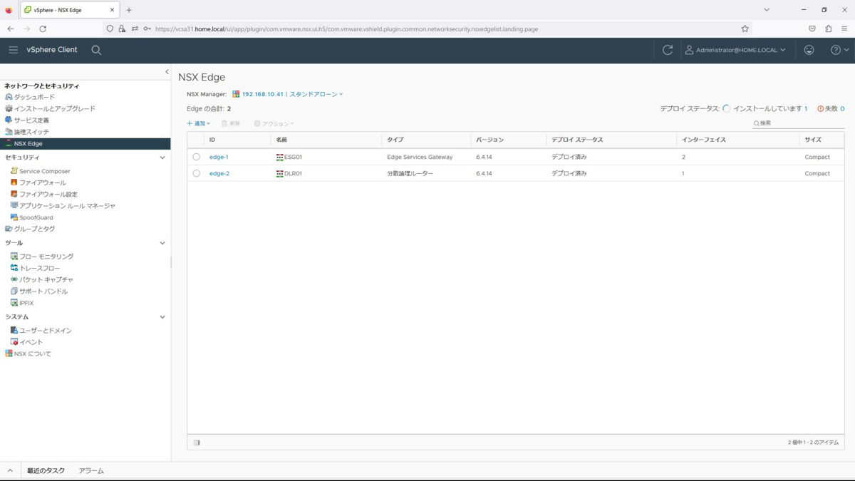Viewport: 855px width, 481px height.
Task: Open the edge-2 link
Action: point(219,173)
